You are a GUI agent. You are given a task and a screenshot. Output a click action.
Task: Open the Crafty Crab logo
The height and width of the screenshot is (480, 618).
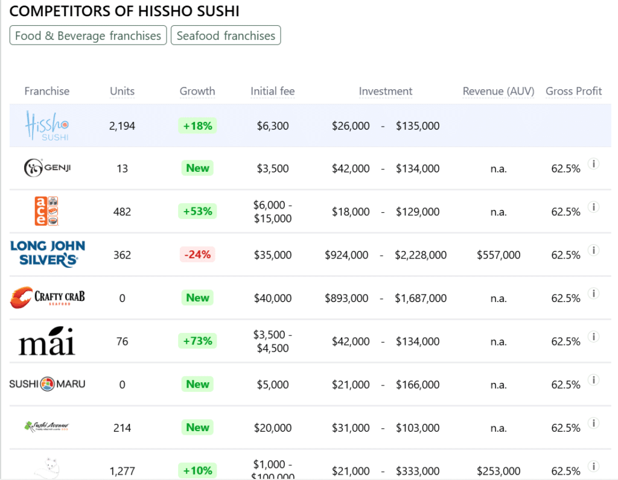tap(47, 297)
